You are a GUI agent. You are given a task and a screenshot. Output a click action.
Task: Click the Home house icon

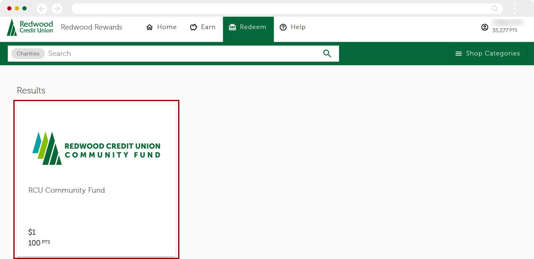click(x=150, y=27)
